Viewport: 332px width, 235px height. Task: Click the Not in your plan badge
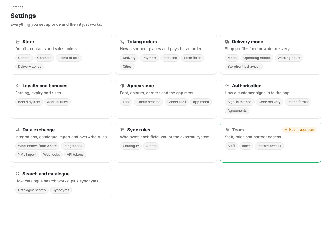[x=300, y=130]
